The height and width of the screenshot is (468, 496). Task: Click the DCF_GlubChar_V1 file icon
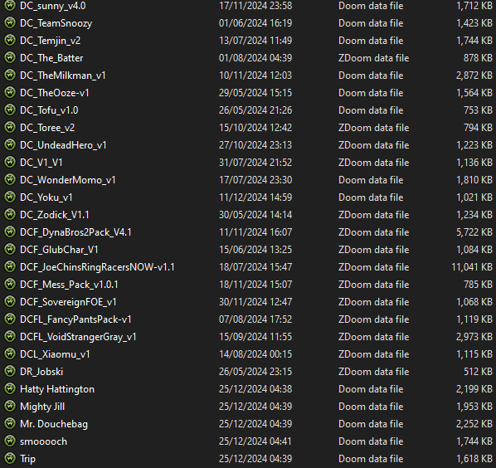pos(10,249)
